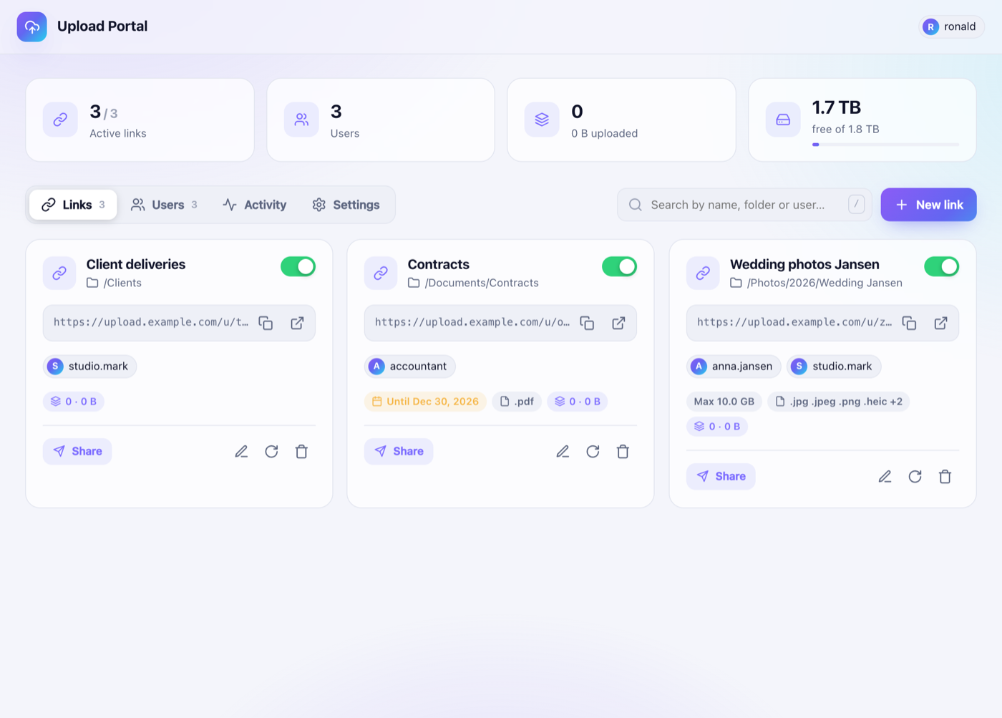The image size is (1002, 718).
Task: Switch off Wedding photos Jansen toggle
Action: 941,266
